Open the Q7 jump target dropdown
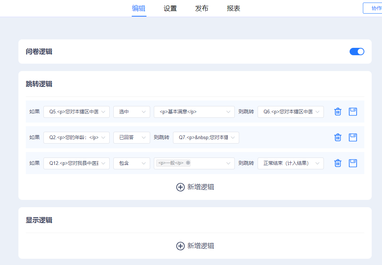Image resolution: width=382 pixels, height=265 pixels. coord(206,138)
